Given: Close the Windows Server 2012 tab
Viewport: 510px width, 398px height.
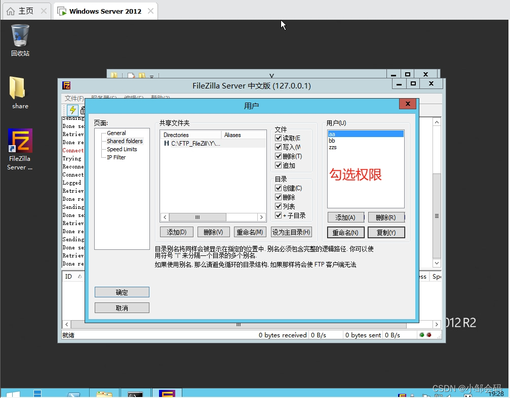Looking at the screenshot, I should [x=150, y=11].
